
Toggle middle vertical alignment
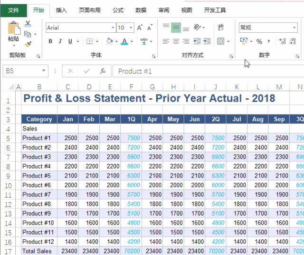[x=176, y=28]
